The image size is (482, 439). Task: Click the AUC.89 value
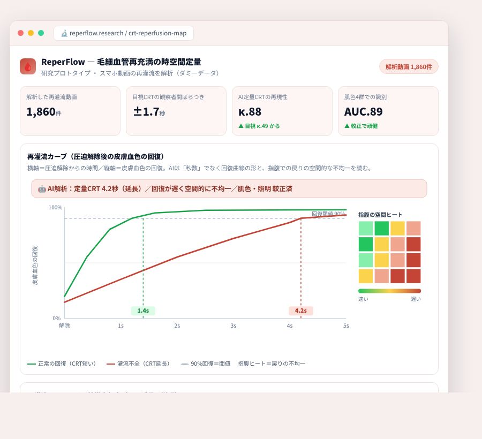pos(363,112)
